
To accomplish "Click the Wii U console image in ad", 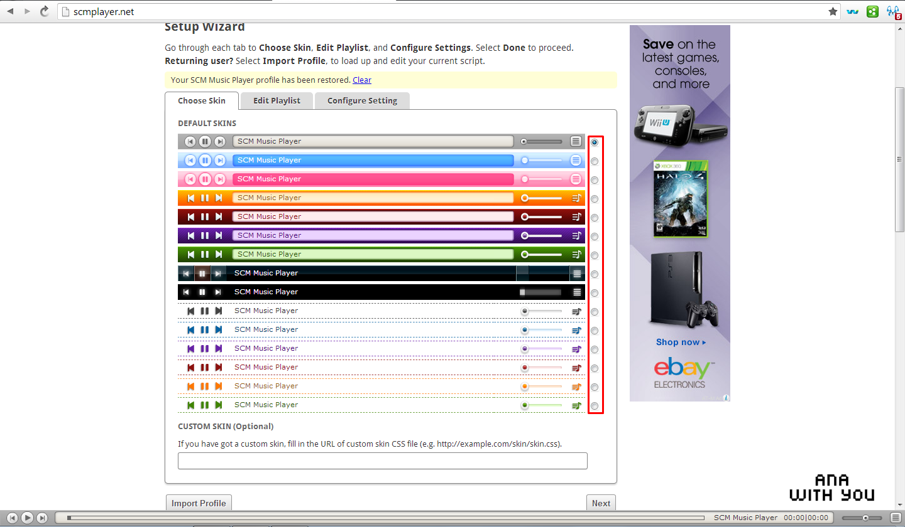I will tap(681, 125).
